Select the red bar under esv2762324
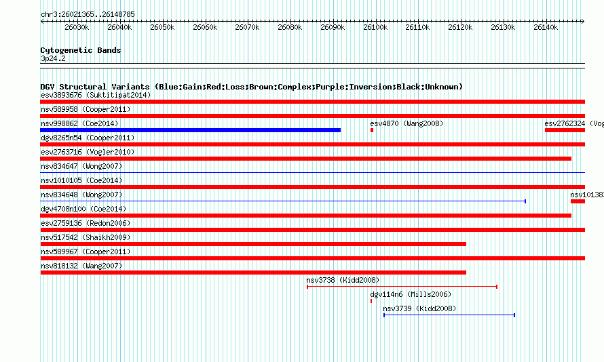 (565, 130)
